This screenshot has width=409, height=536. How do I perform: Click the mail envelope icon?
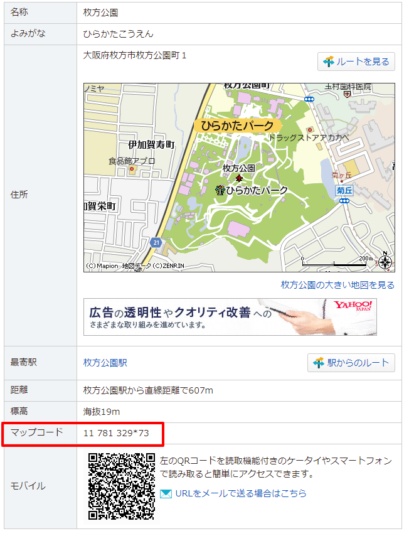(166, 493)
